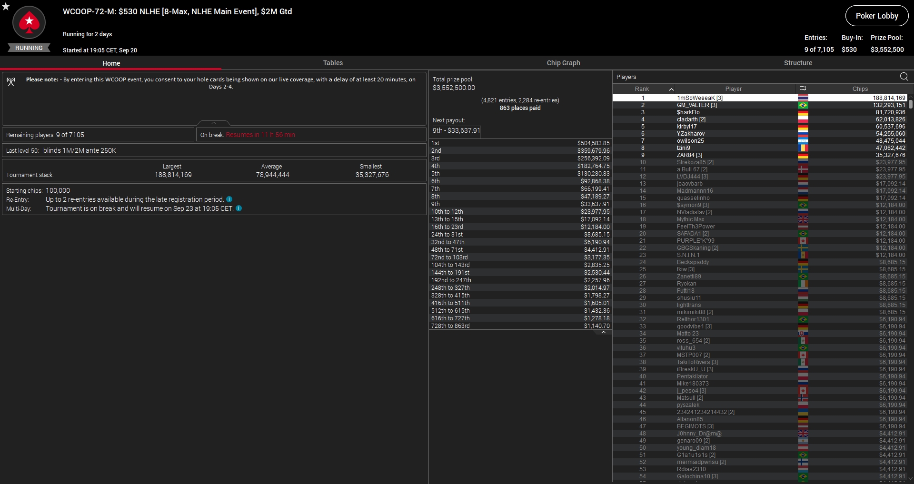
Task: Sort by Player name column header
Action: tap(733, 89)
